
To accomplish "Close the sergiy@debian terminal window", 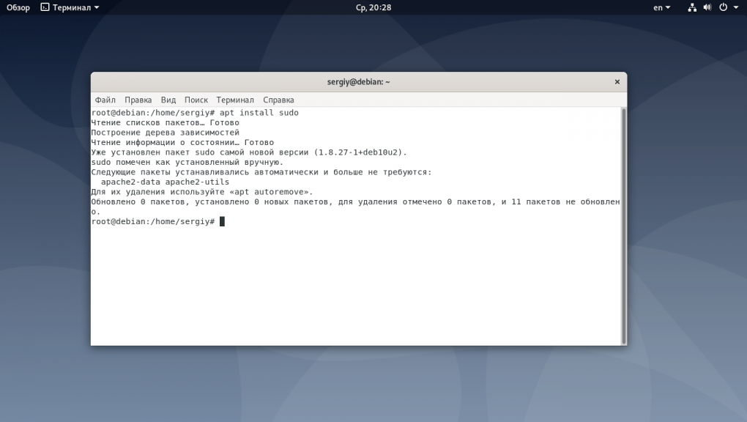I will 617,82.
